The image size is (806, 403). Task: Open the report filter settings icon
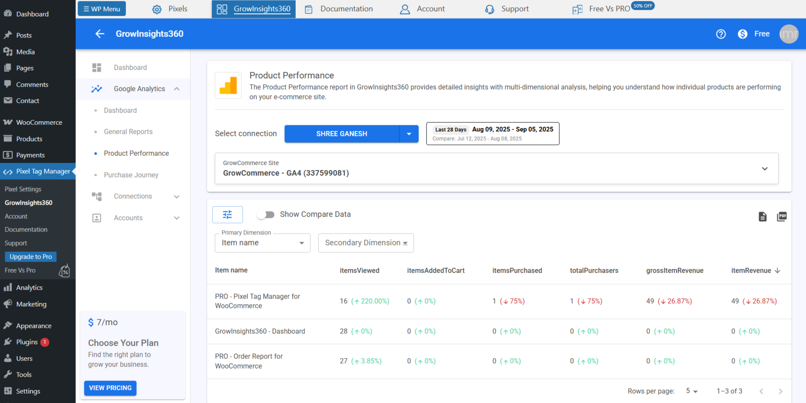click(x=227, y=214)
